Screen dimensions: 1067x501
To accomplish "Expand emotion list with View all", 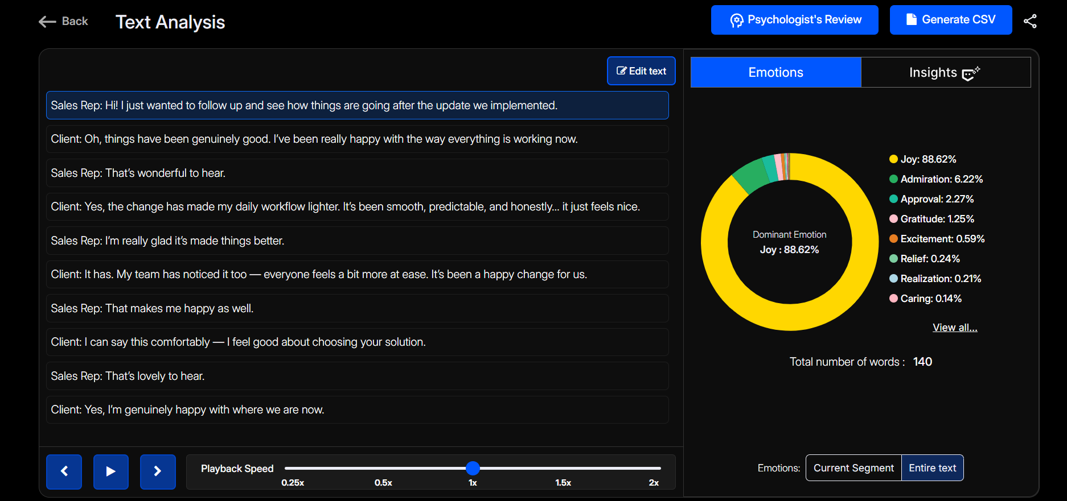I will pyautogui.click(x=955, y=328).
